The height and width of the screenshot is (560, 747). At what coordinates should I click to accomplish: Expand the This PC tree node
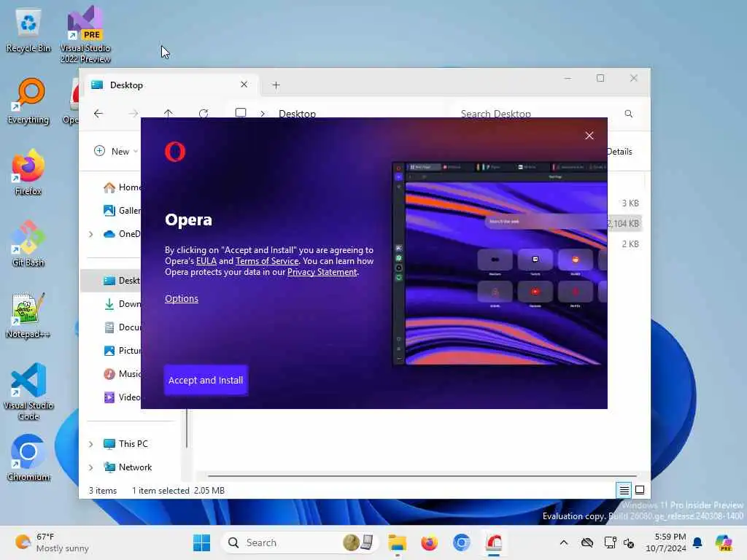(91, 444)
